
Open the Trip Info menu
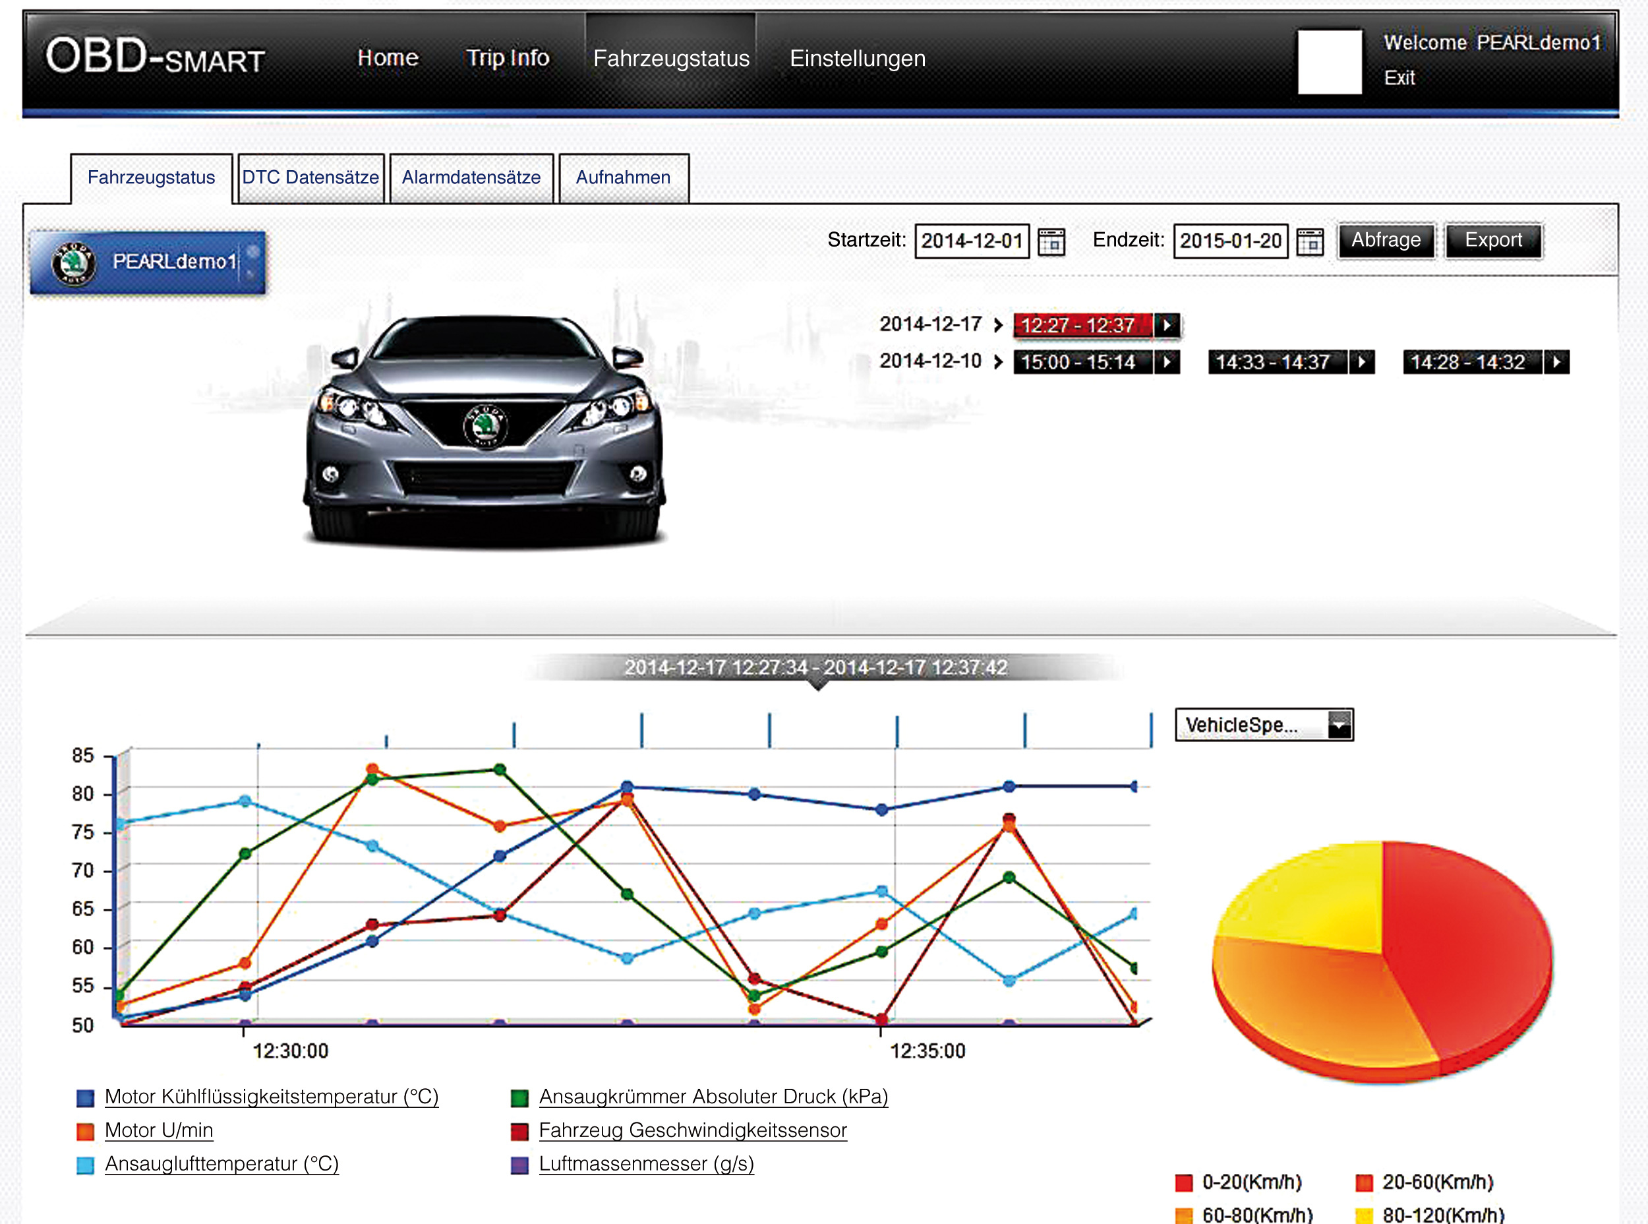pyautogui.click(x=508, y=58)
